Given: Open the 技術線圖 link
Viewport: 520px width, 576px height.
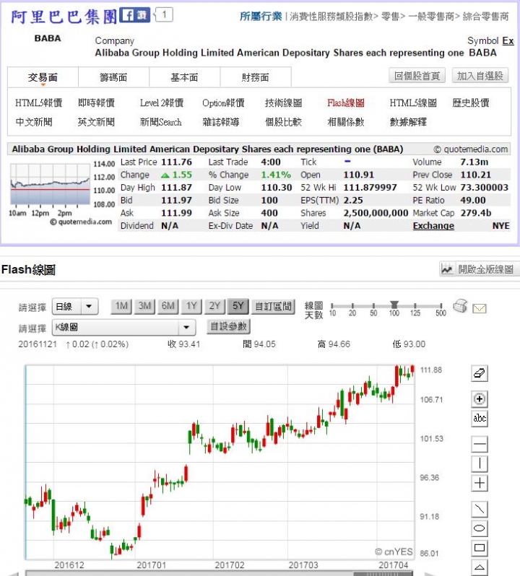Looking at the screenshot, I should (x=283, y=102).
